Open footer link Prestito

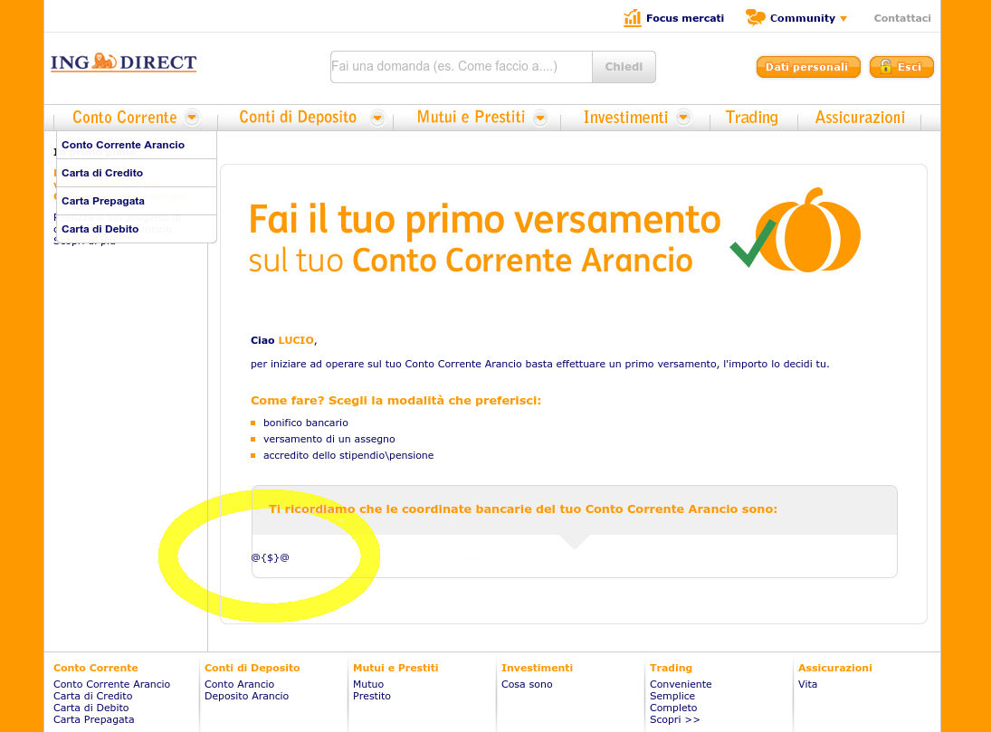pyautogui.click(x=372, y=696)
